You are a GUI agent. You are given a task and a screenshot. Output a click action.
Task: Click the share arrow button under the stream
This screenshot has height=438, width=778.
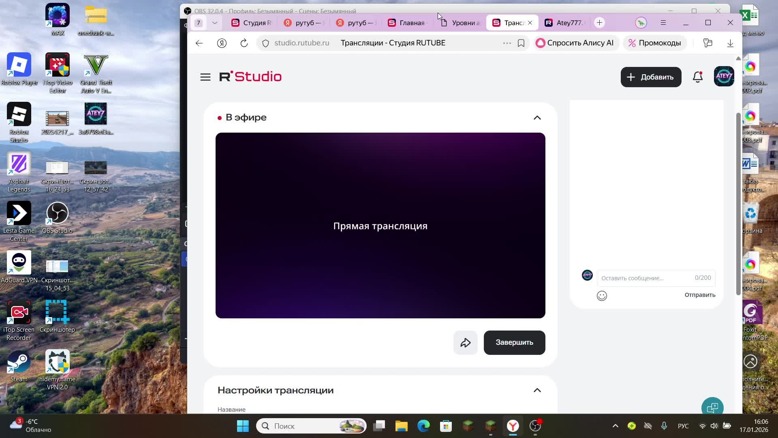pos(465,343)
